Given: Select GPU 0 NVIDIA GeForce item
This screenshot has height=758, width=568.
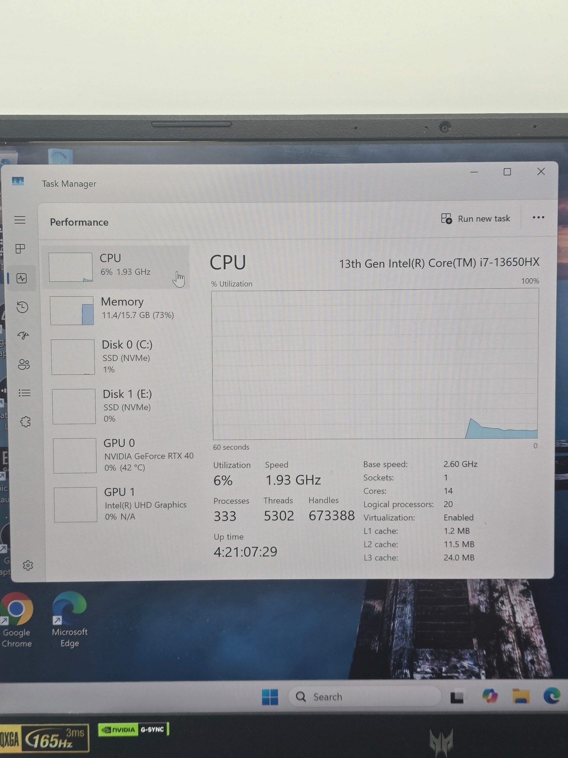Looking at the screenshot, I should coord(122,455).
